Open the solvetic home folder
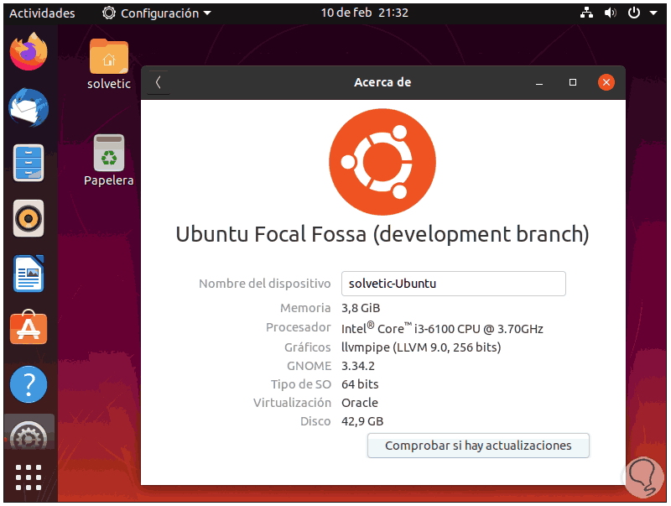The height and width of the screenshot is (506, 671). click(109, 57)
